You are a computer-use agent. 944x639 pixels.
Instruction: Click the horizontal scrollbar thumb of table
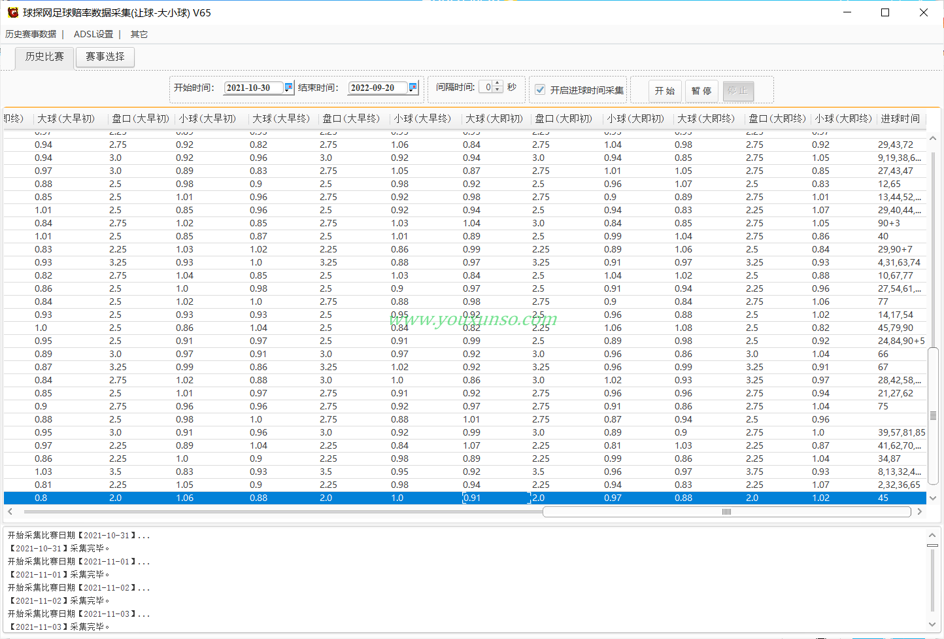(726, 512)
